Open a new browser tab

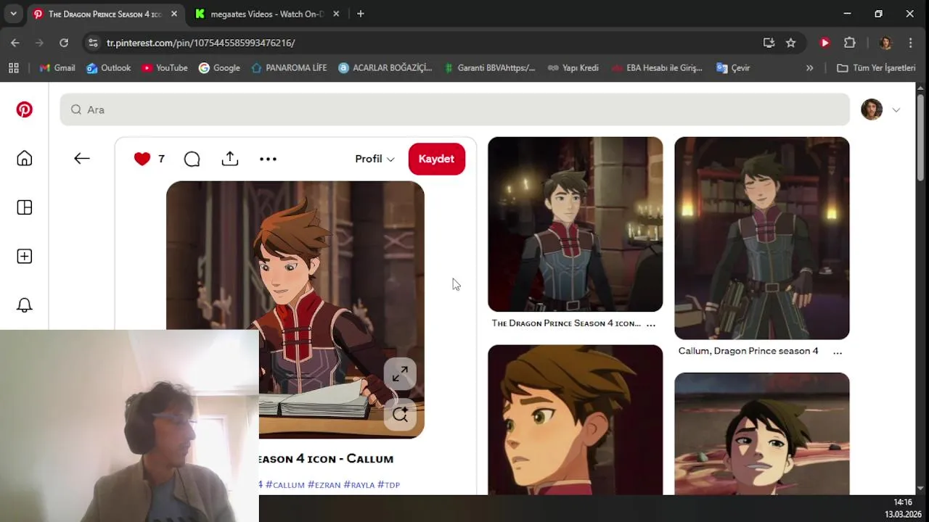(x=361, y=14)
